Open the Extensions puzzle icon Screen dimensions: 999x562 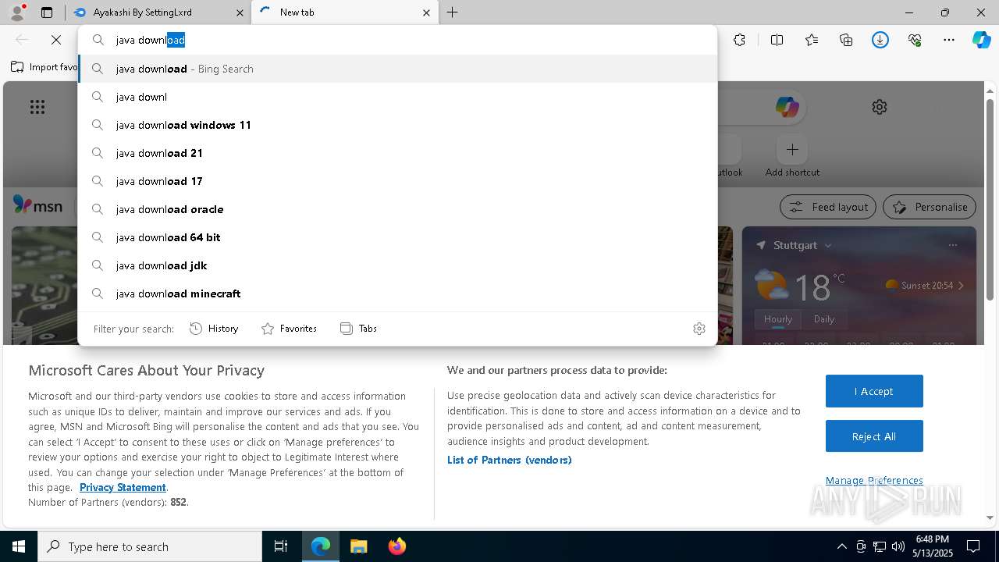(740, 40)
